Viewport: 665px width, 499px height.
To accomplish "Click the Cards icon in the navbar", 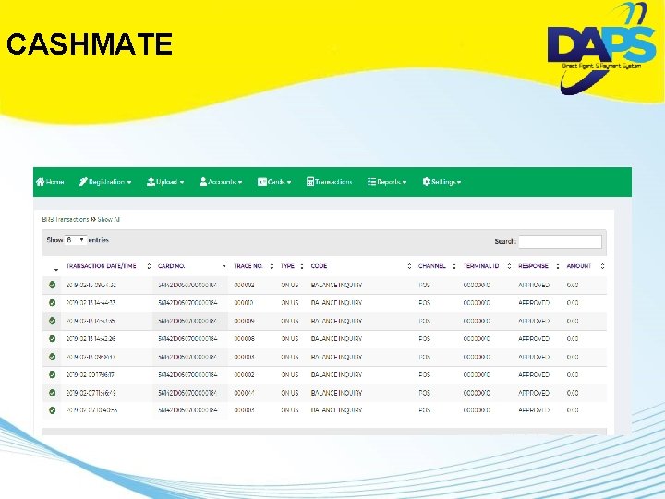I will (262, 182).
